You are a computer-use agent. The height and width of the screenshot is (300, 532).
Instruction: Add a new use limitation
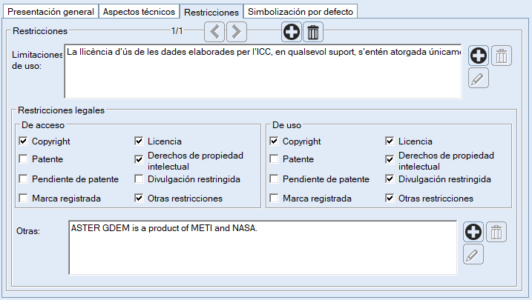[479, 56]
